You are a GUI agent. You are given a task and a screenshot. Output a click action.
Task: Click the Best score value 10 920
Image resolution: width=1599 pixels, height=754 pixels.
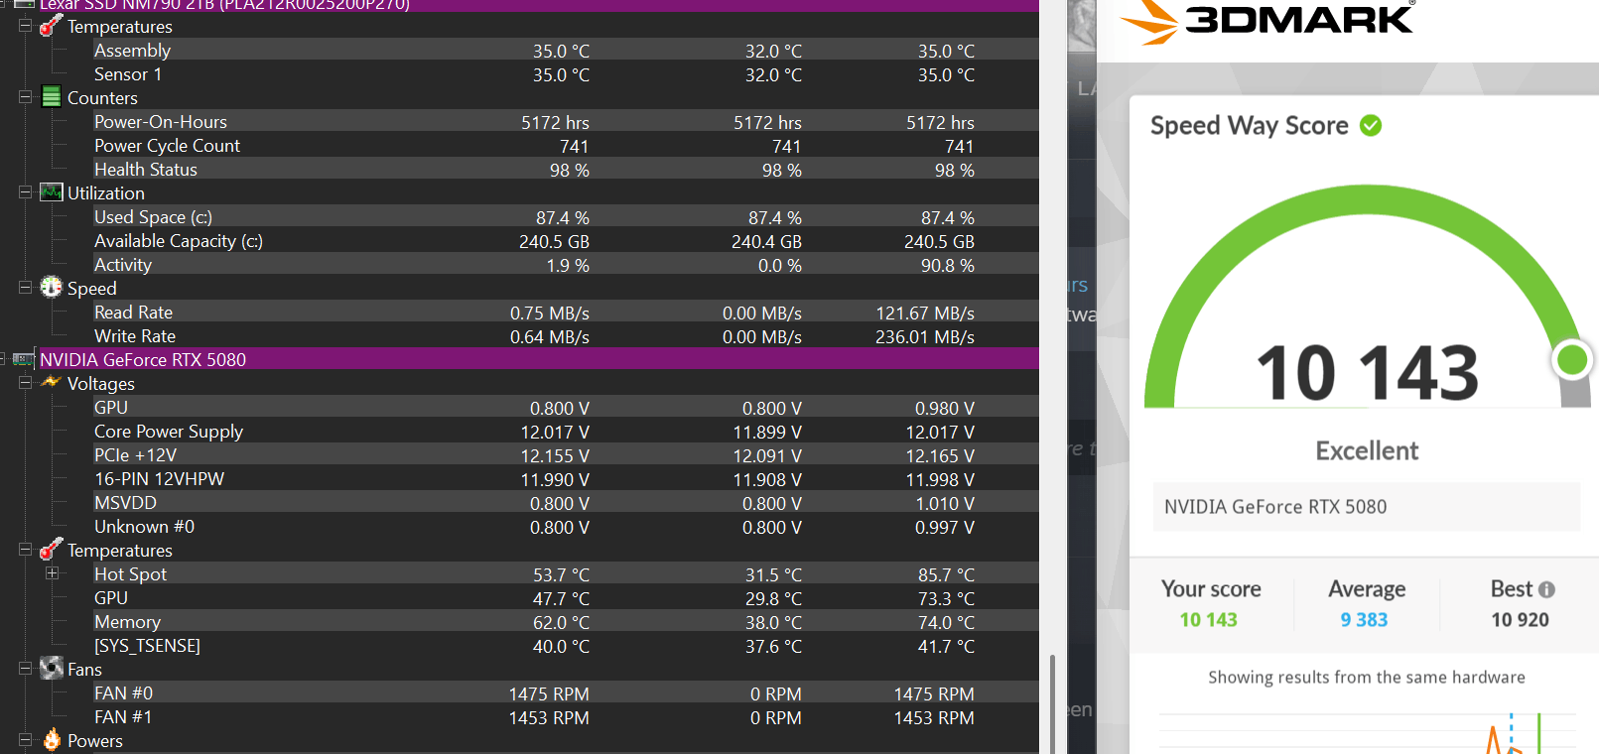coord(1520,619)
